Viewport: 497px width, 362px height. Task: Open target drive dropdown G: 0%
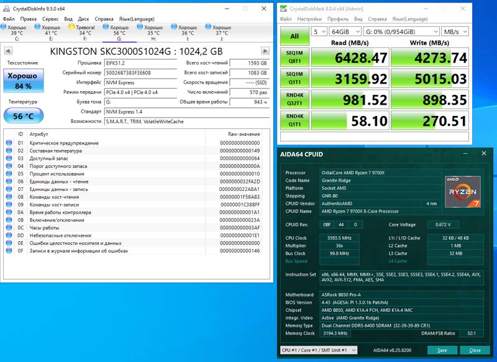click(401, 32)
